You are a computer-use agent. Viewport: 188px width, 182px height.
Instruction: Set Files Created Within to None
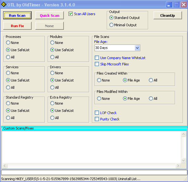(99, 80)
